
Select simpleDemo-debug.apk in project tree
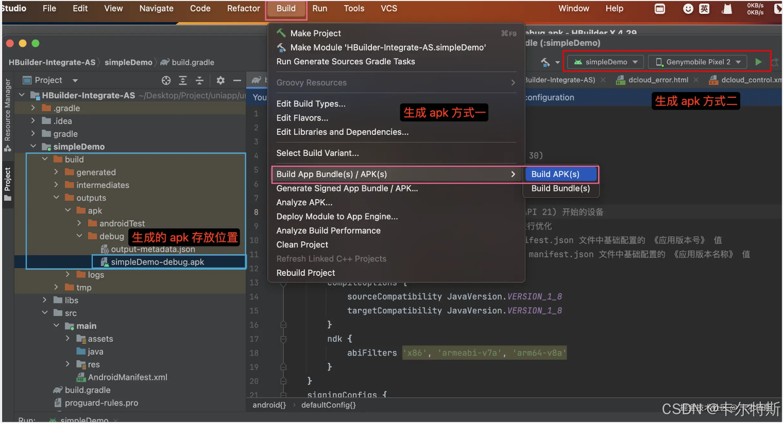pos(157,262)
